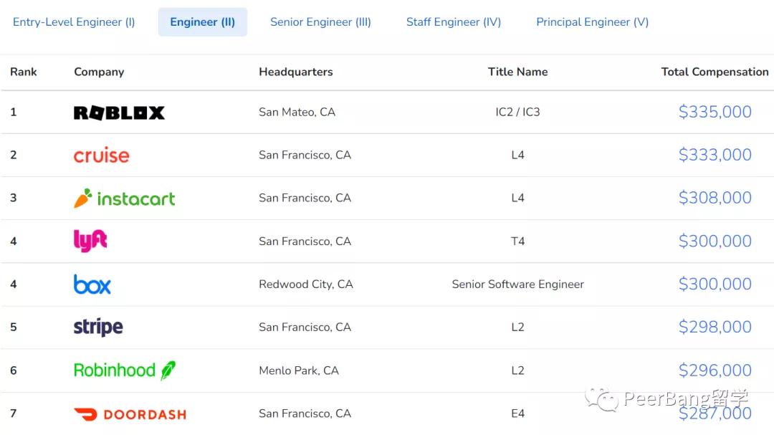Open Cruise's $333,000 compensation figure

tap(715, 155)
